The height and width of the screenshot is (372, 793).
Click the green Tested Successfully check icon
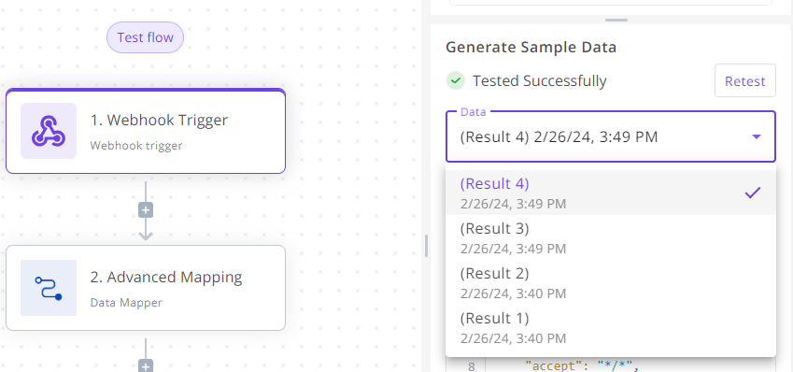456,80
